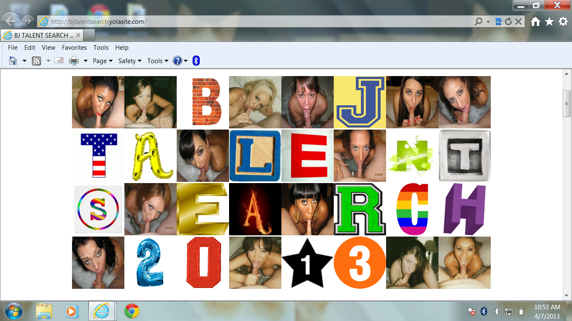The image size is (572, 321).
Task: Open the dropdown arrow beside the printer icon
Action: tap(85, 61)
